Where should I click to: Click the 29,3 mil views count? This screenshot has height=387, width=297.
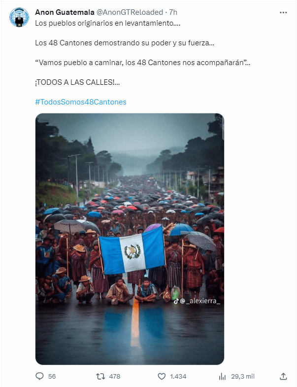[x=243, y=376]
